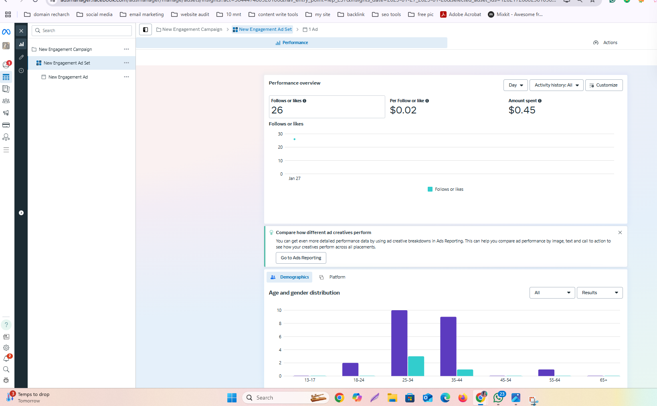Screen dimensions: 657x406
Task: Select the Performance tab
Action: click(292, 43)
